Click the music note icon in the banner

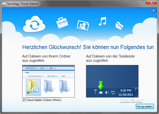click(102, 21)
